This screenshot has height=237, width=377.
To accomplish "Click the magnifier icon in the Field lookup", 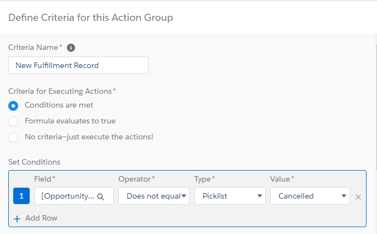I will click(101, 196).
